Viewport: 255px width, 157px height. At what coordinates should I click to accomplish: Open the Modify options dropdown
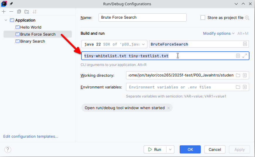click(x=219, y=34)
